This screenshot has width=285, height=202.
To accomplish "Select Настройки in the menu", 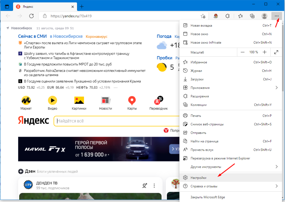I will pos(198,178).
